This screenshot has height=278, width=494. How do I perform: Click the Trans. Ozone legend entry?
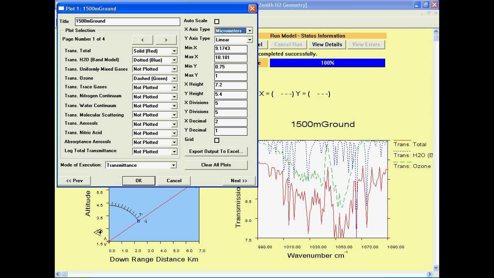click(x=412, y=166)
